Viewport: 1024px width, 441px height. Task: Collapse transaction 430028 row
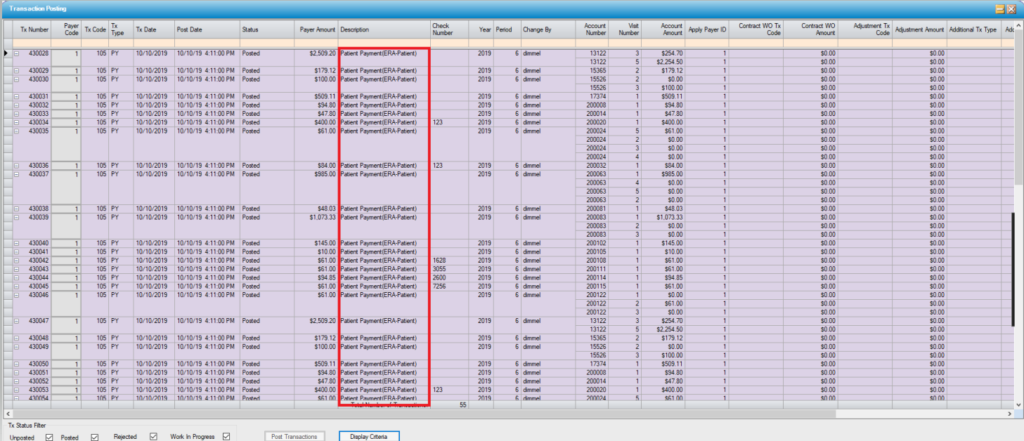(x=16, y=53)
